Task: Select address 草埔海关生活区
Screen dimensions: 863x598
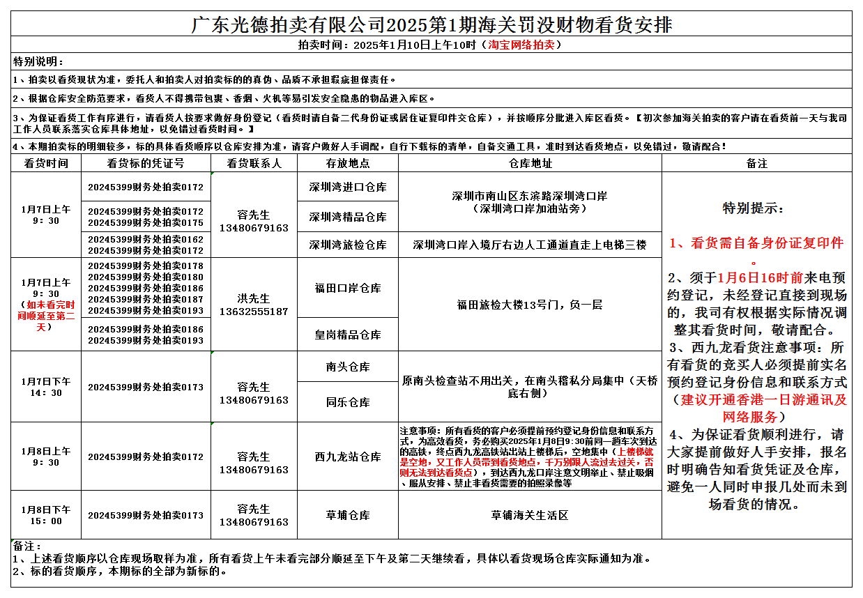Action: tap(530, 514)
